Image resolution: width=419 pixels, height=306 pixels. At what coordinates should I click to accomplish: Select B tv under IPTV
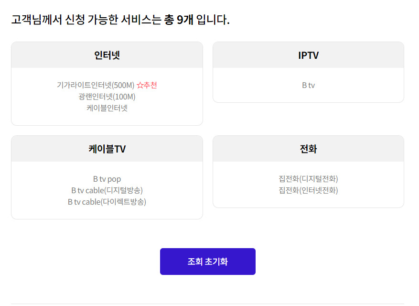click(x=308, y=85)
